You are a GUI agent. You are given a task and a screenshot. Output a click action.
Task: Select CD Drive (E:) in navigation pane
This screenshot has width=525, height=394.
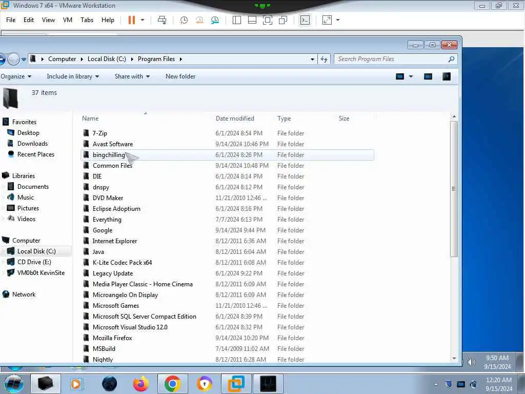point(34,262)
